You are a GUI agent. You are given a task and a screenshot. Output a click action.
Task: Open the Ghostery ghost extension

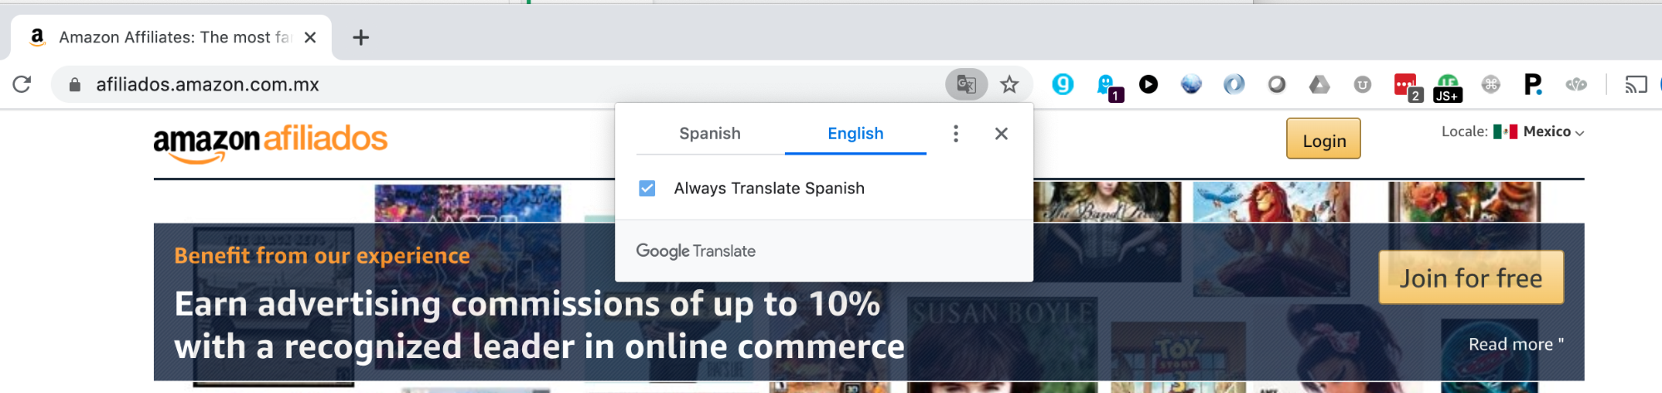(x=1107, y=84)
